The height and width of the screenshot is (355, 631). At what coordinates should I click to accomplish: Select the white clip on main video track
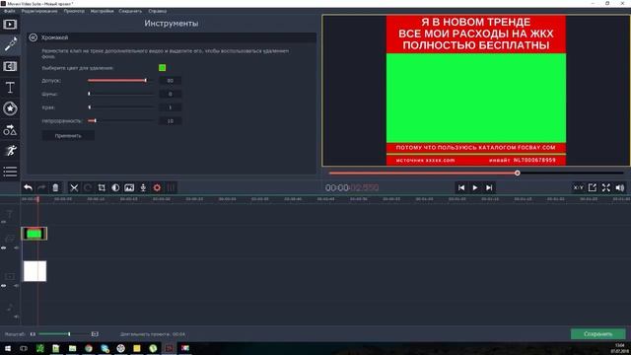point(35,271)
